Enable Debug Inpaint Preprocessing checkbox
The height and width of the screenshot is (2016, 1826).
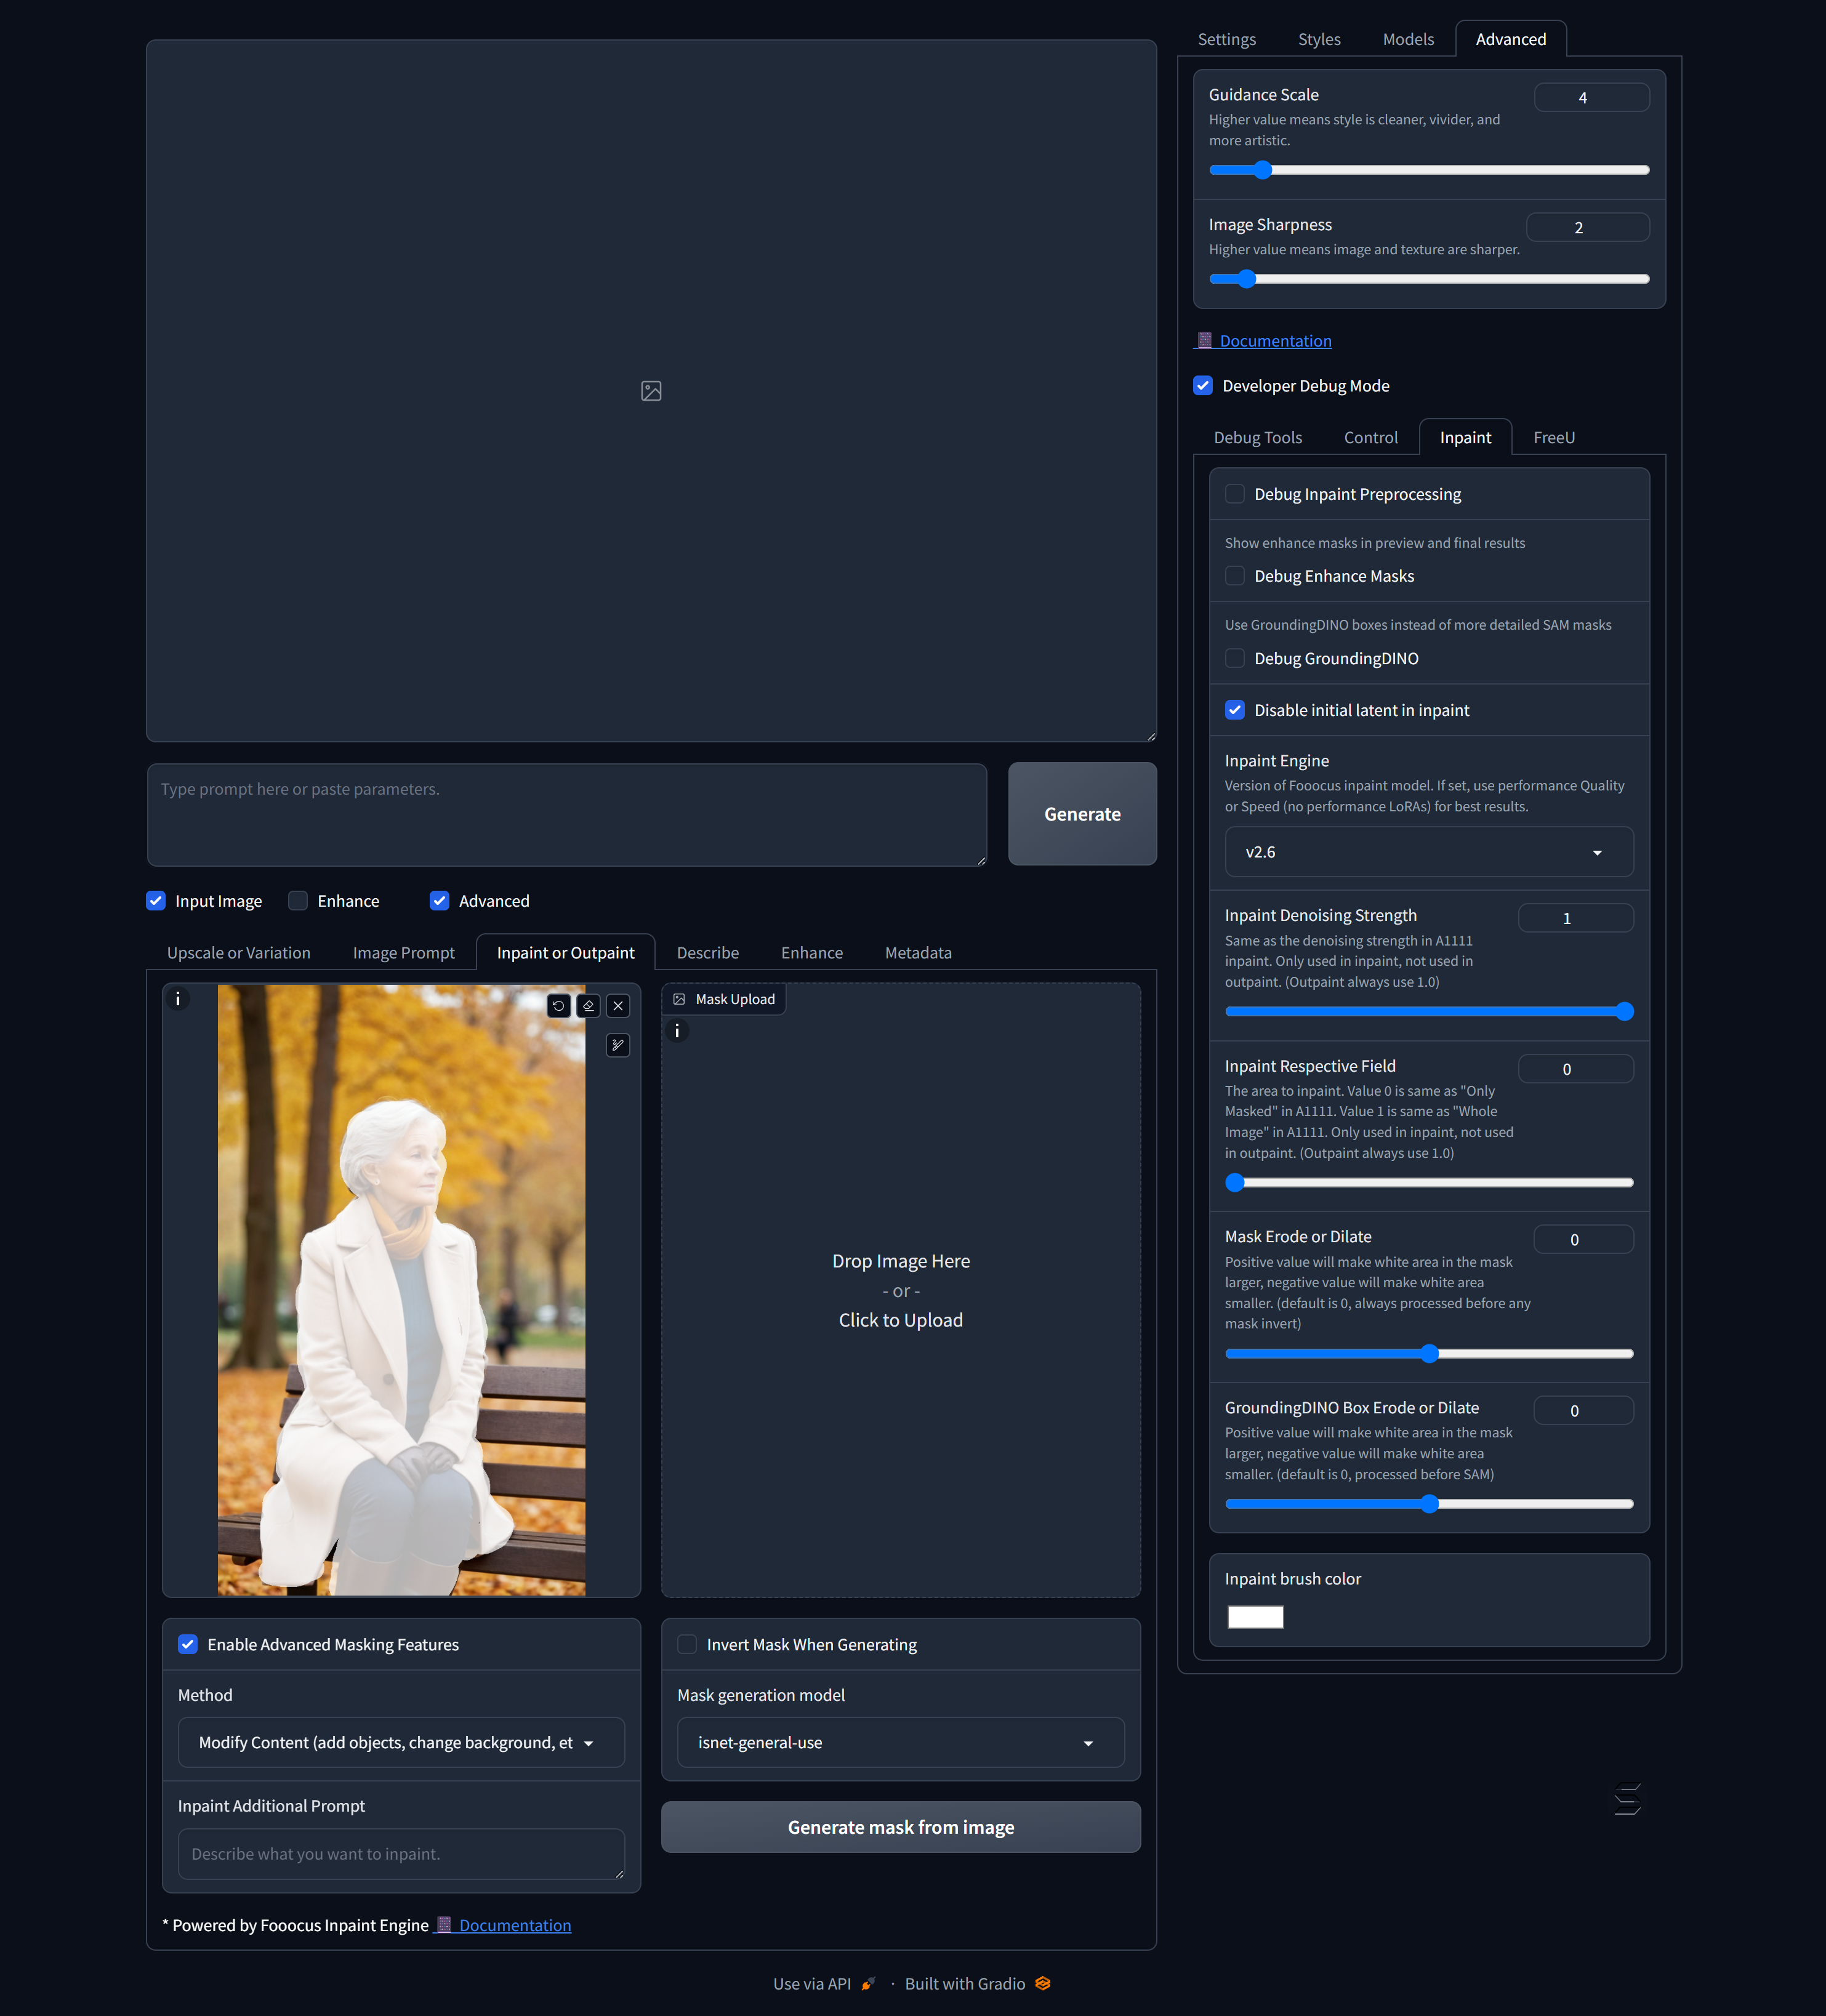pos(1235,494)
